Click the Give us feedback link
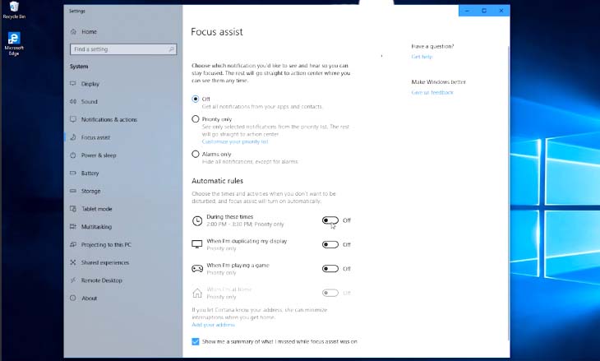This screenshot has width=600, height=361. click(x=432, y=92)
